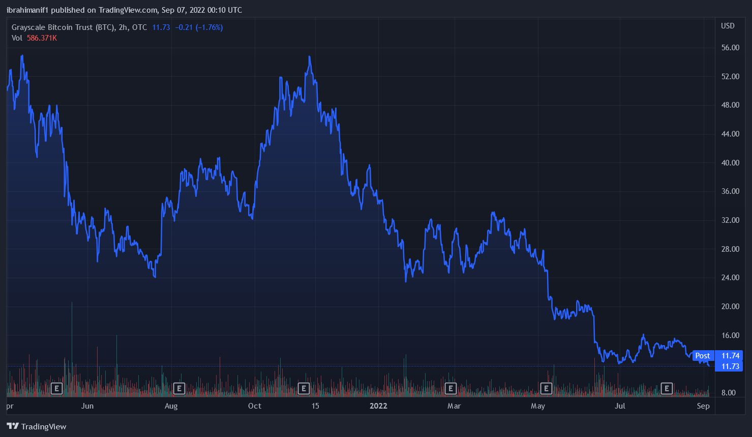This screenshot has height=437, width=752.
Task: Click the blue Post price tag
Action: click(x=703, y=356)
